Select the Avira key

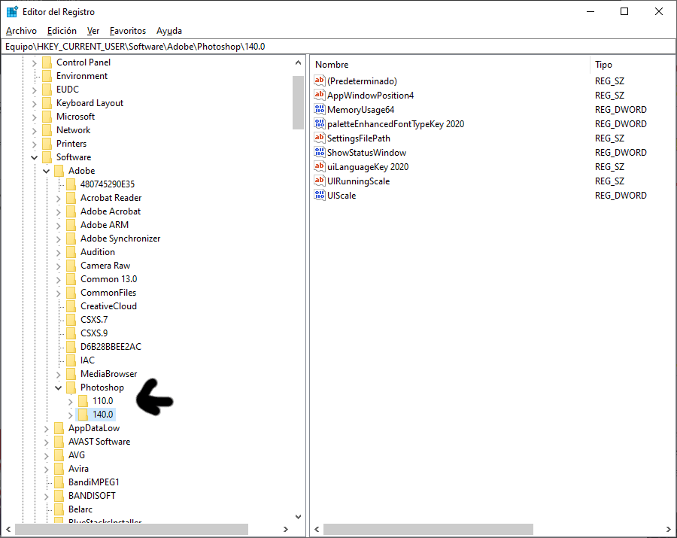point(78,469)
